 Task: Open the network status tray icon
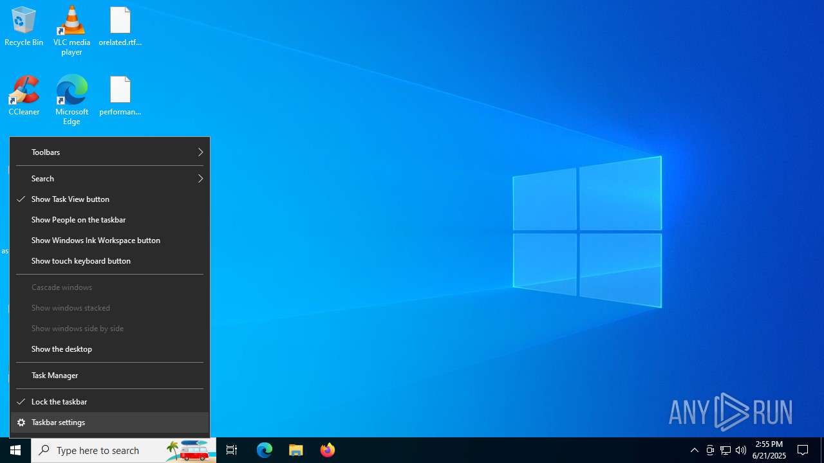pos(726,450)
